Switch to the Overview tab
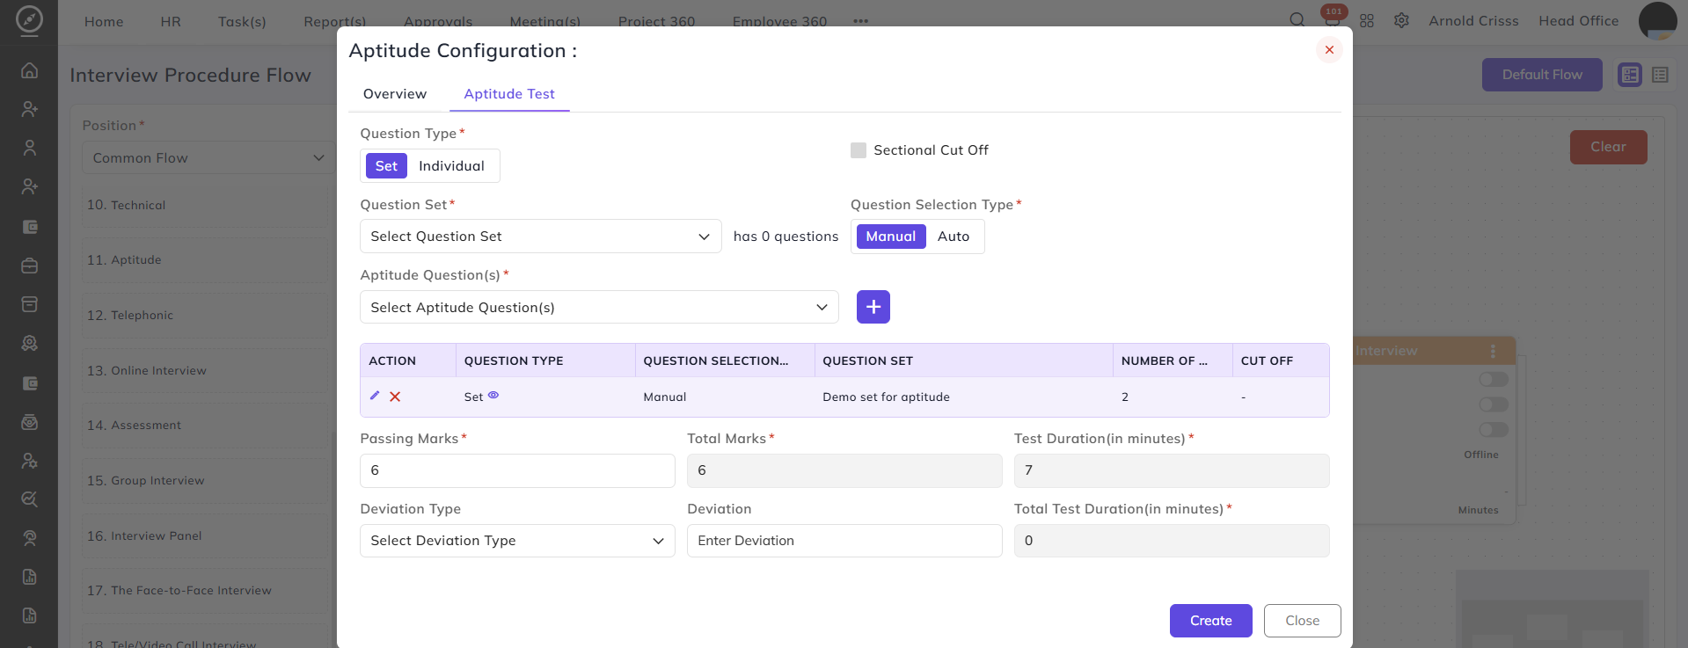1688x648 pixels. (395, 94)
